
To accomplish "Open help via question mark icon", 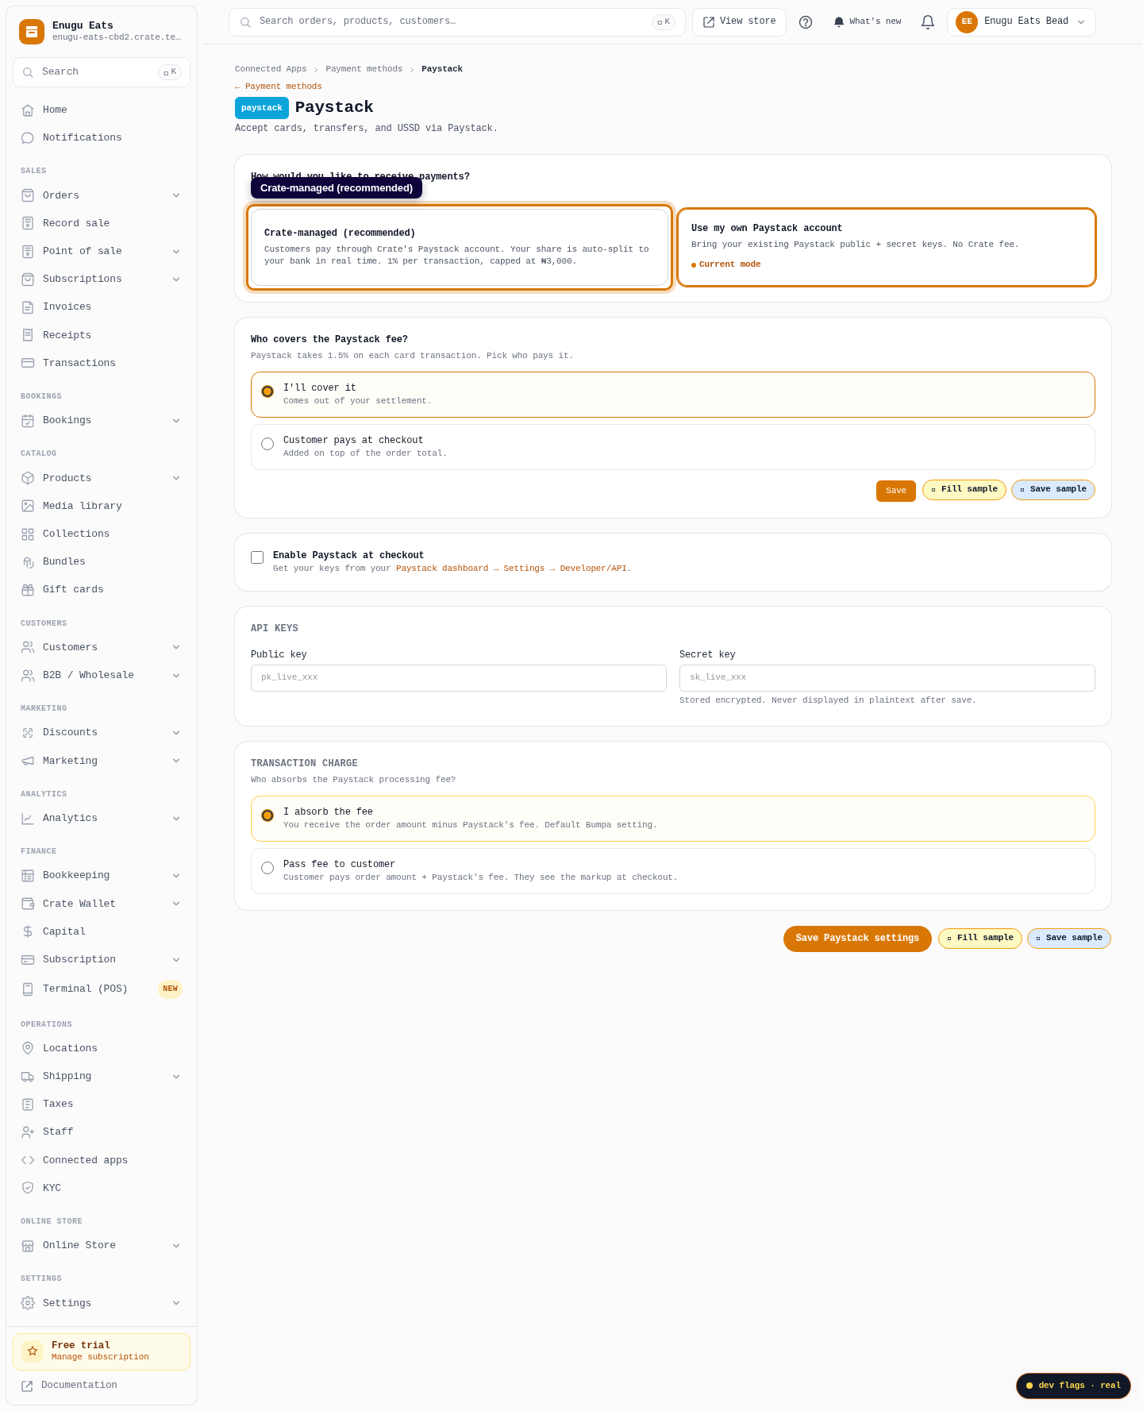I will pyautogui.click(x=806, y=22).
